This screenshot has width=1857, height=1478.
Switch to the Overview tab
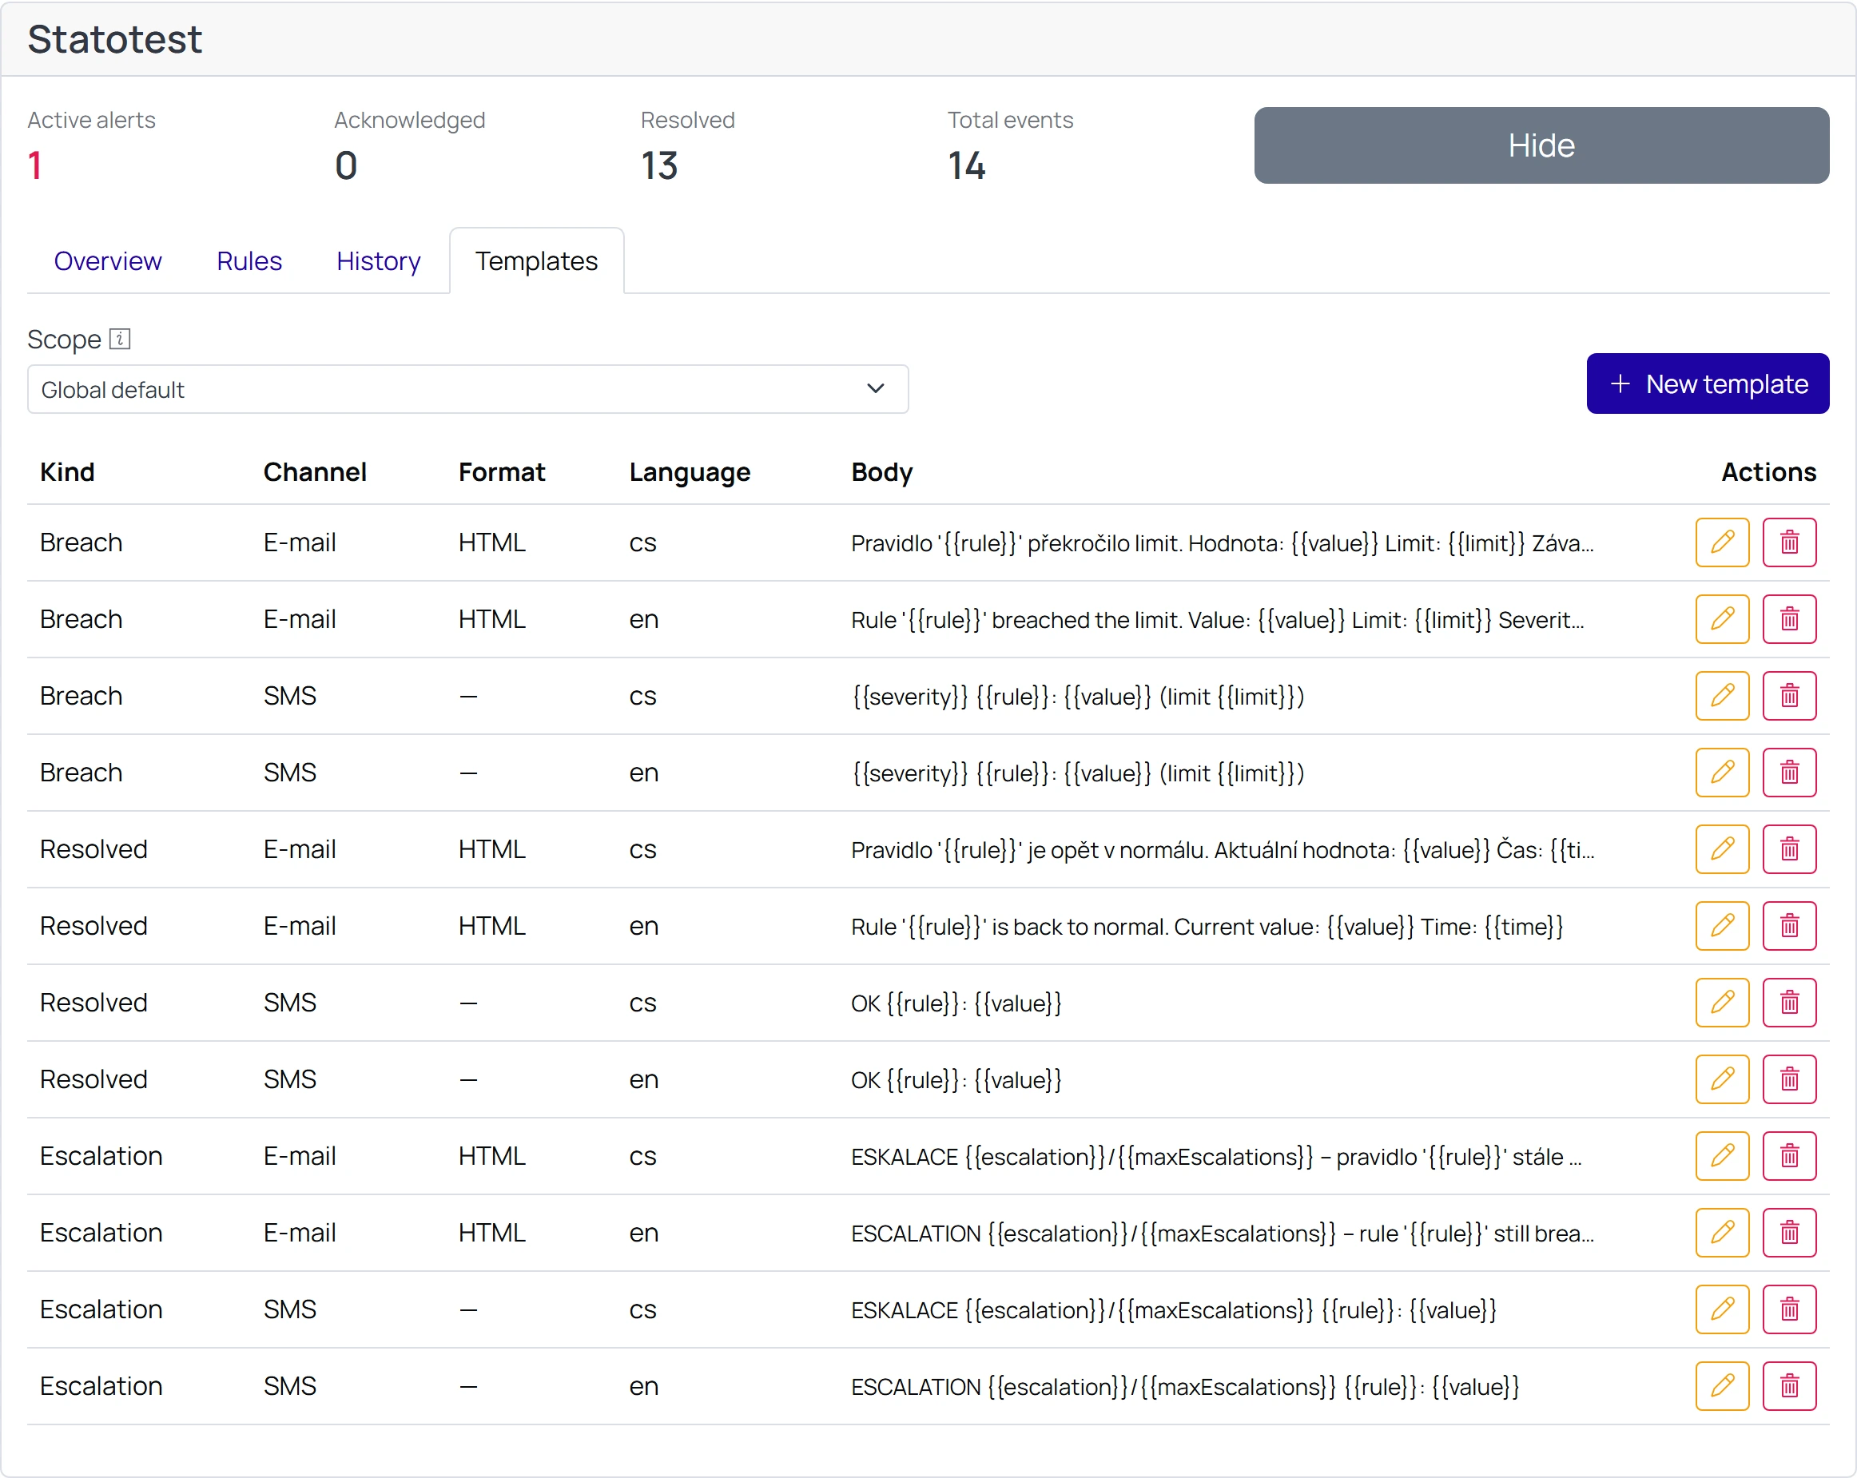(x=108, y=261)
